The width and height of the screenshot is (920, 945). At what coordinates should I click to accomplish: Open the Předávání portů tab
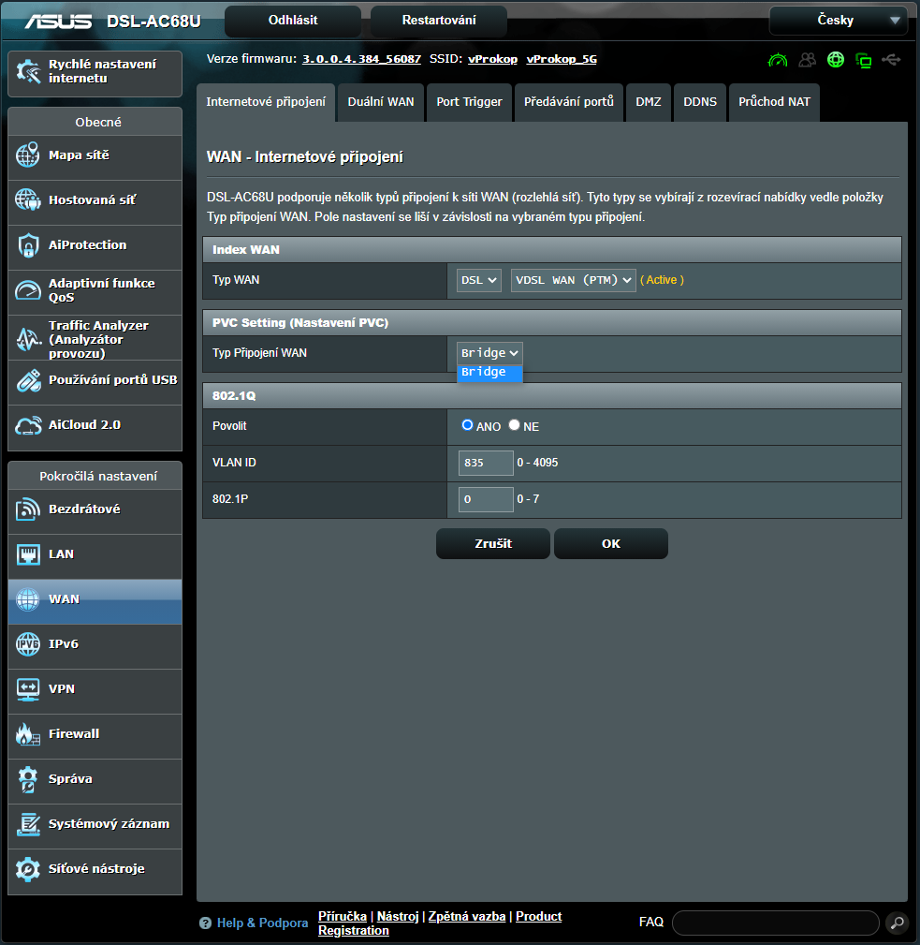click(x=568, y=102)
